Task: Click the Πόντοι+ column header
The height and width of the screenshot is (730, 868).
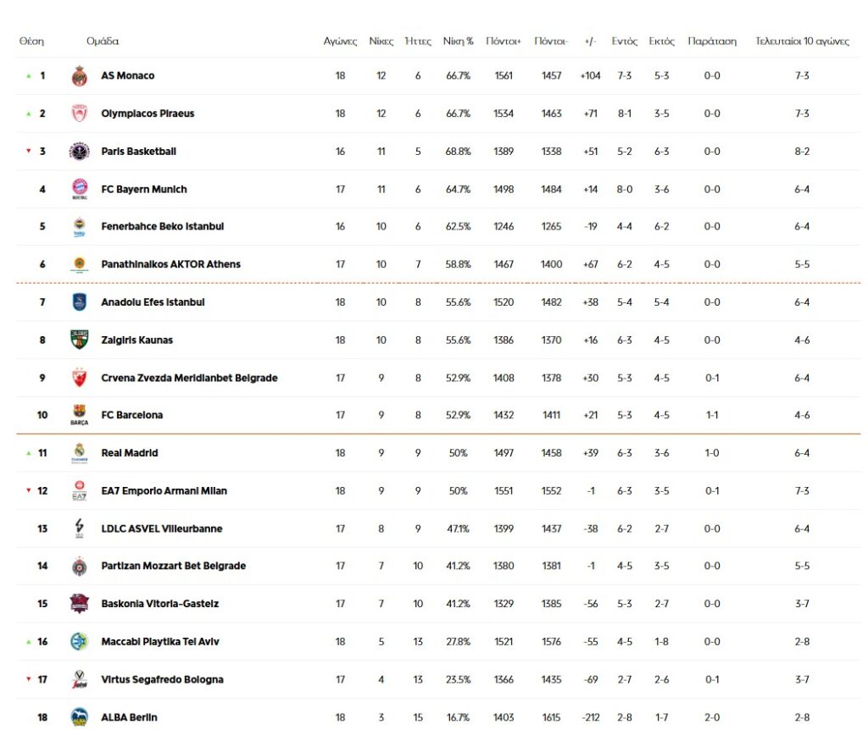Action: pos(504,41)
